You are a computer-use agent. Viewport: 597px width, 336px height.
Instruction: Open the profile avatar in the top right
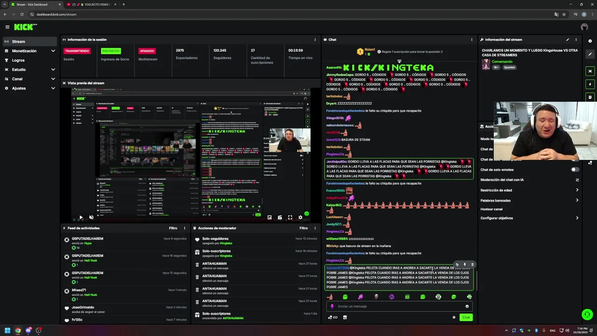(584, 27)
